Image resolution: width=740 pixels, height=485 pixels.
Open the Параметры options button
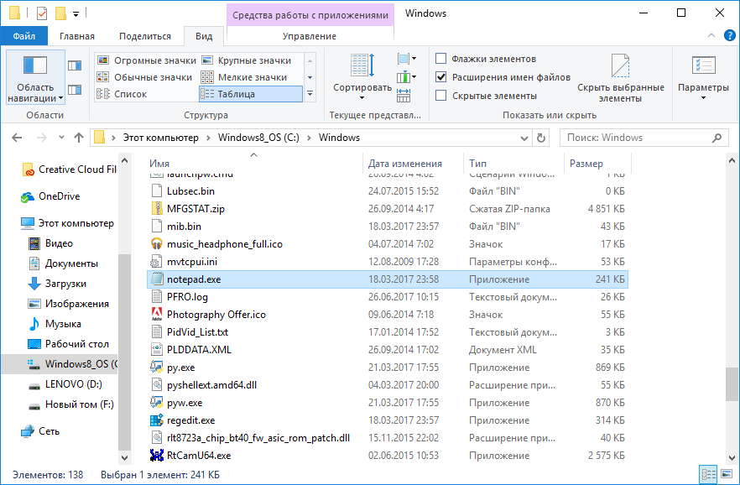coord(703,78)
